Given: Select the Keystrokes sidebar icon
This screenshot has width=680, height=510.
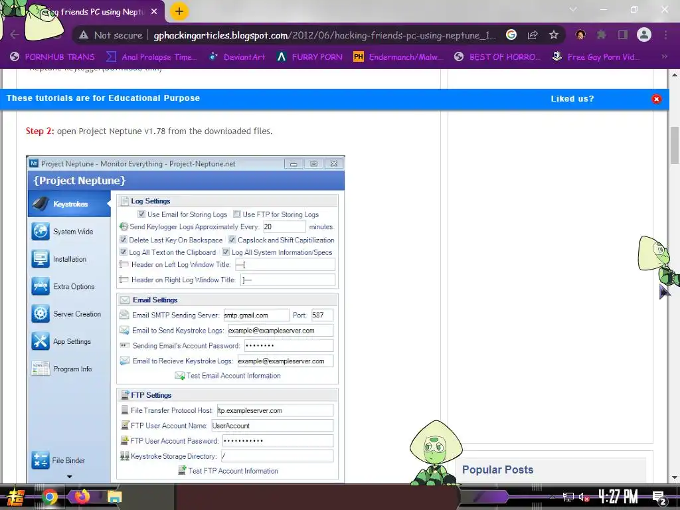Looking at the screenshot, I should click(41, 204).
